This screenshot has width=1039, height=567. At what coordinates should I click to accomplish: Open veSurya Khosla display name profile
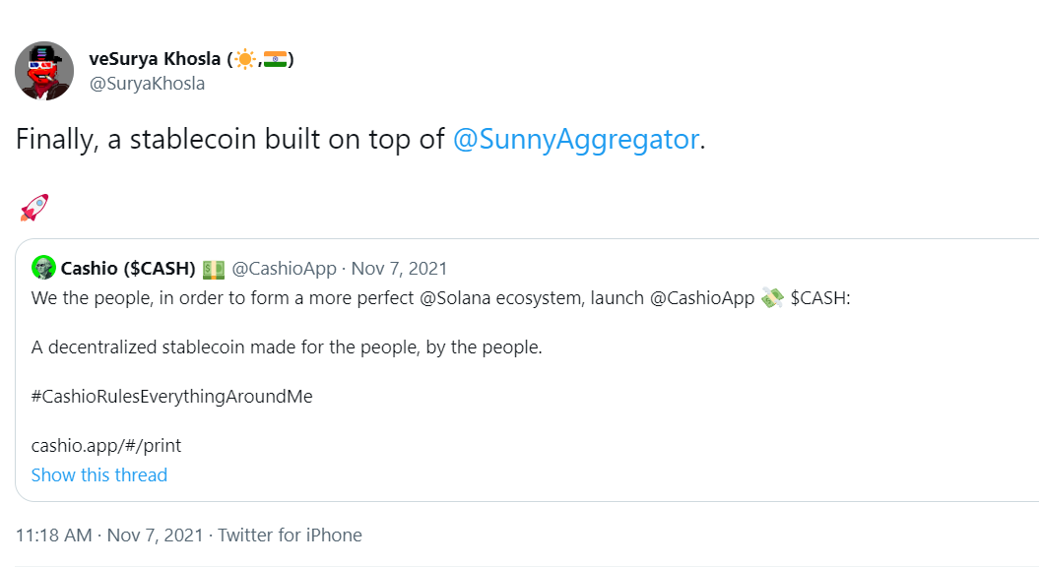[x=156, y=59]
